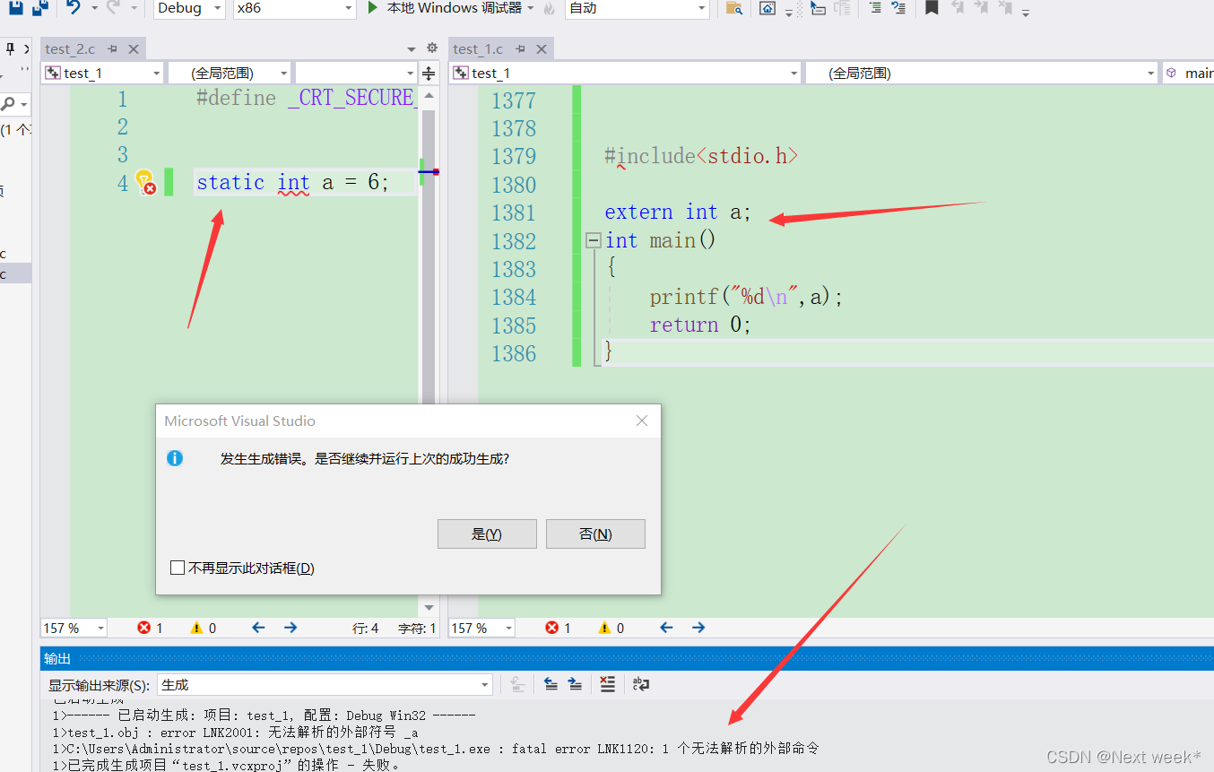The width and height of the screenshot is (1214, 772).
Task: Open the main member dropdown above test_1.c
Action: tap(1188, 74)
